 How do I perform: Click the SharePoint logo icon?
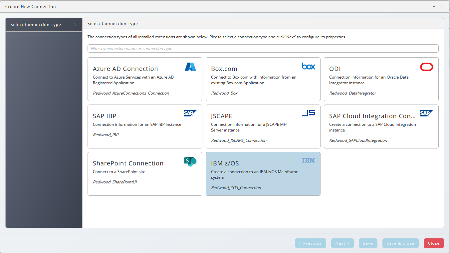[190, 162]
